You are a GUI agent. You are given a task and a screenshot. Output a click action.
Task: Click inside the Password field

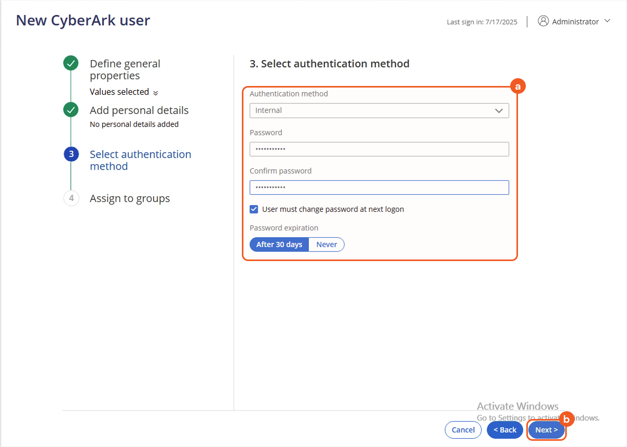click(x=379, y=149)
